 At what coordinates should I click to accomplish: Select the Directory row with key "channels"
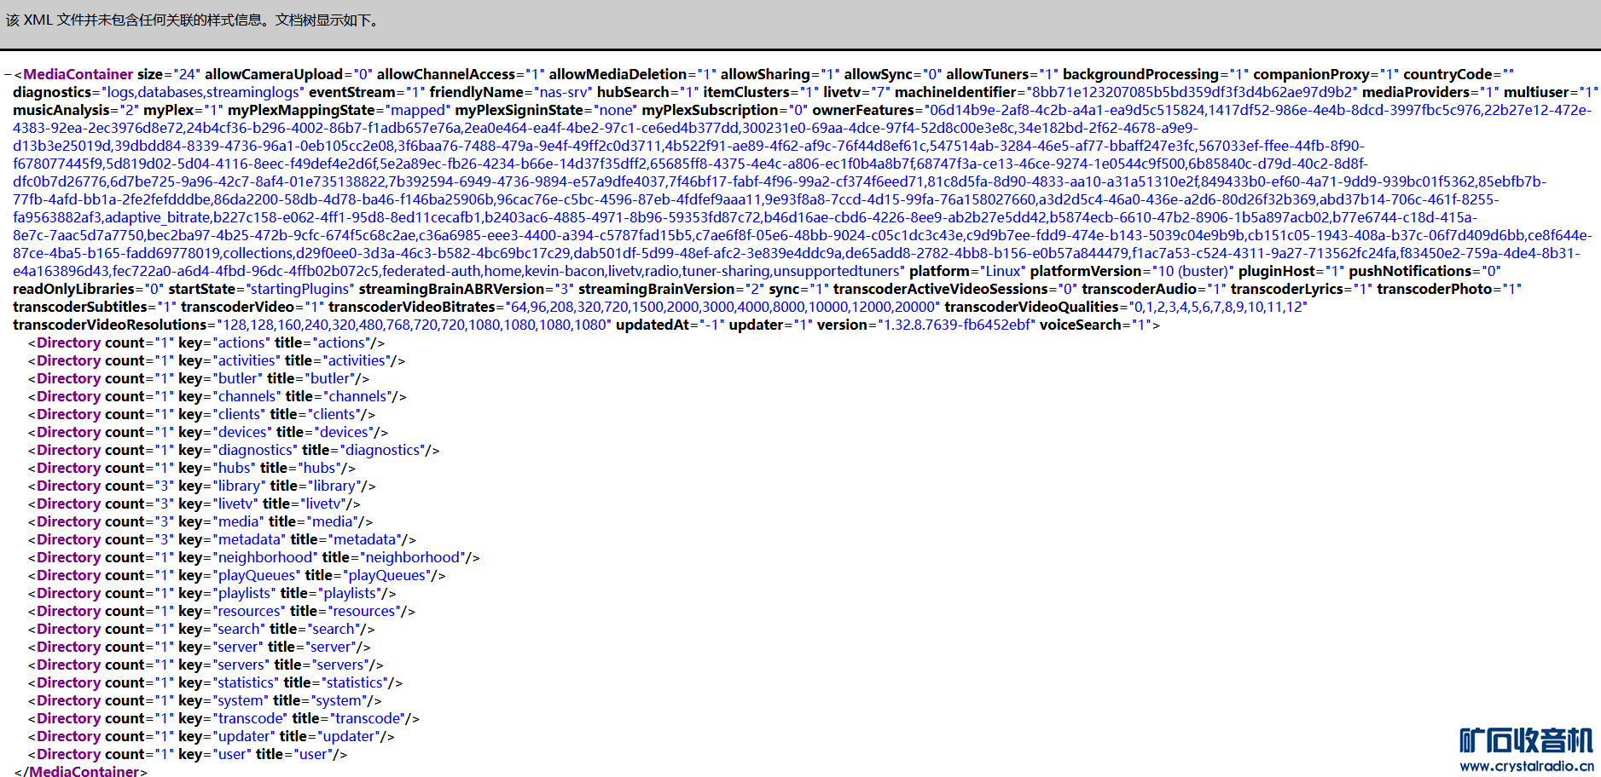218,397
